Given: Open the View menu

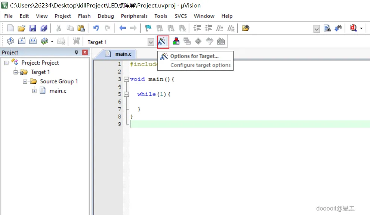Looking at the screenshot, I should click(42, 16).
